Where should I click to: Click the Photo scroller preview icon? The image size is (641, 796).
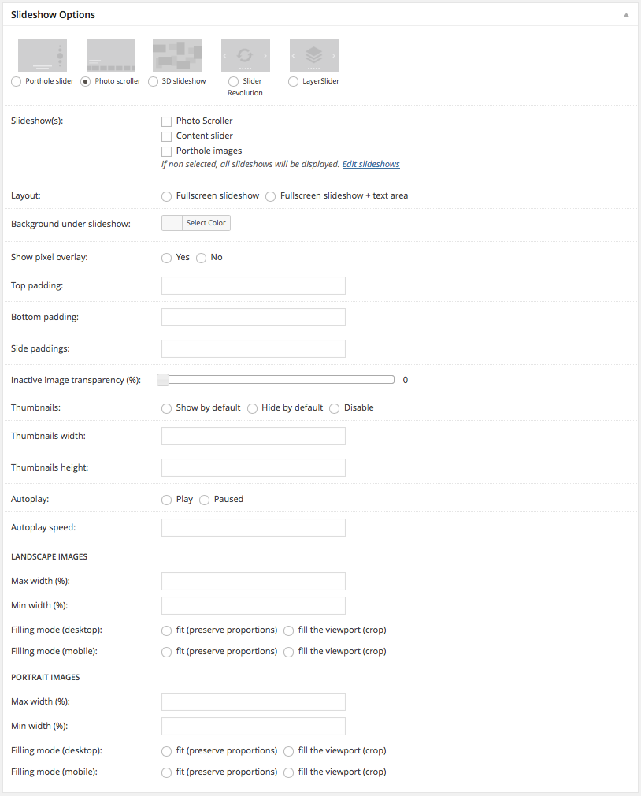[x=110, y=56]
